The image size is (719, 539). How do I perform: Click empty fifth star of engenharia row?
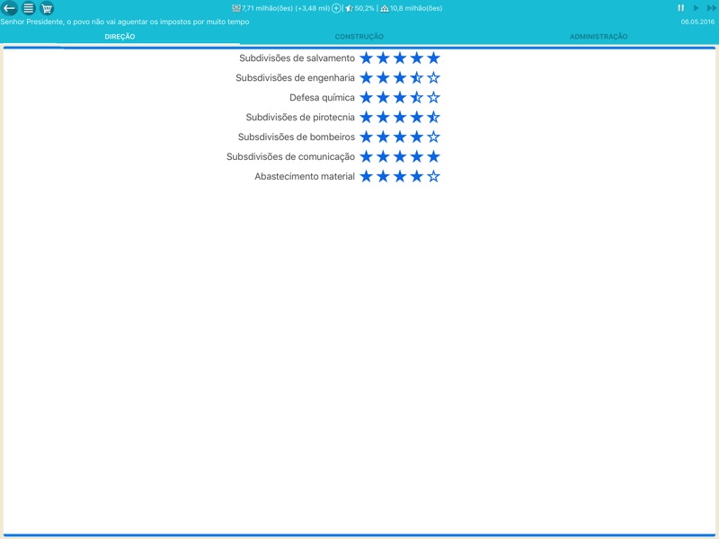tap(433, 77)
